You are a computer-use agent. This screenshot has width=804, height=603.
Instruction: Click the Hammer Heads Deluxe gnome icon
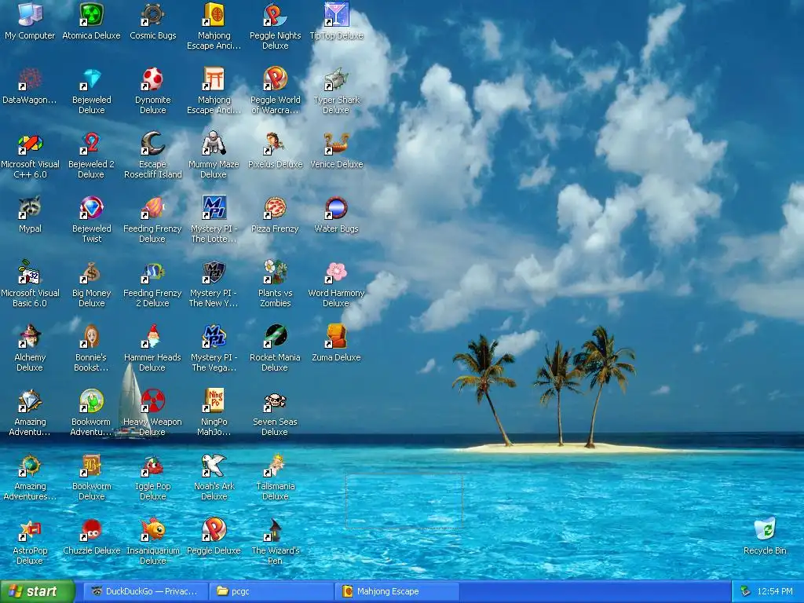tap(153, 337)
